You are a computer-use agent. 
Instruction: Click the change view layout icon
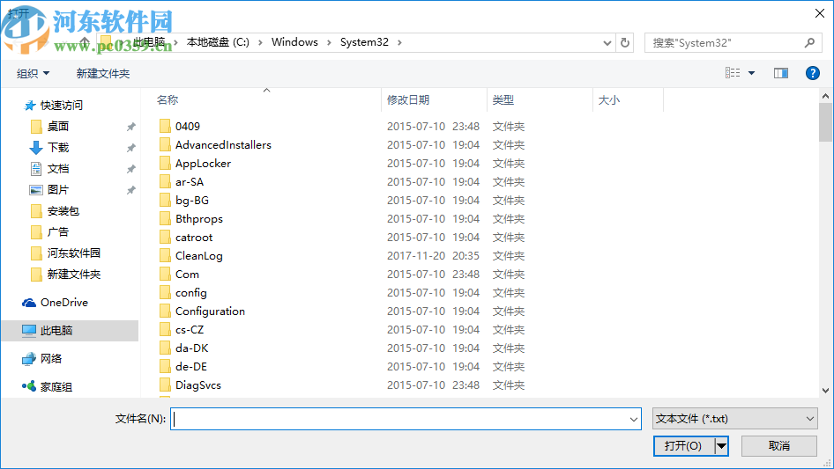pos(733,73)
